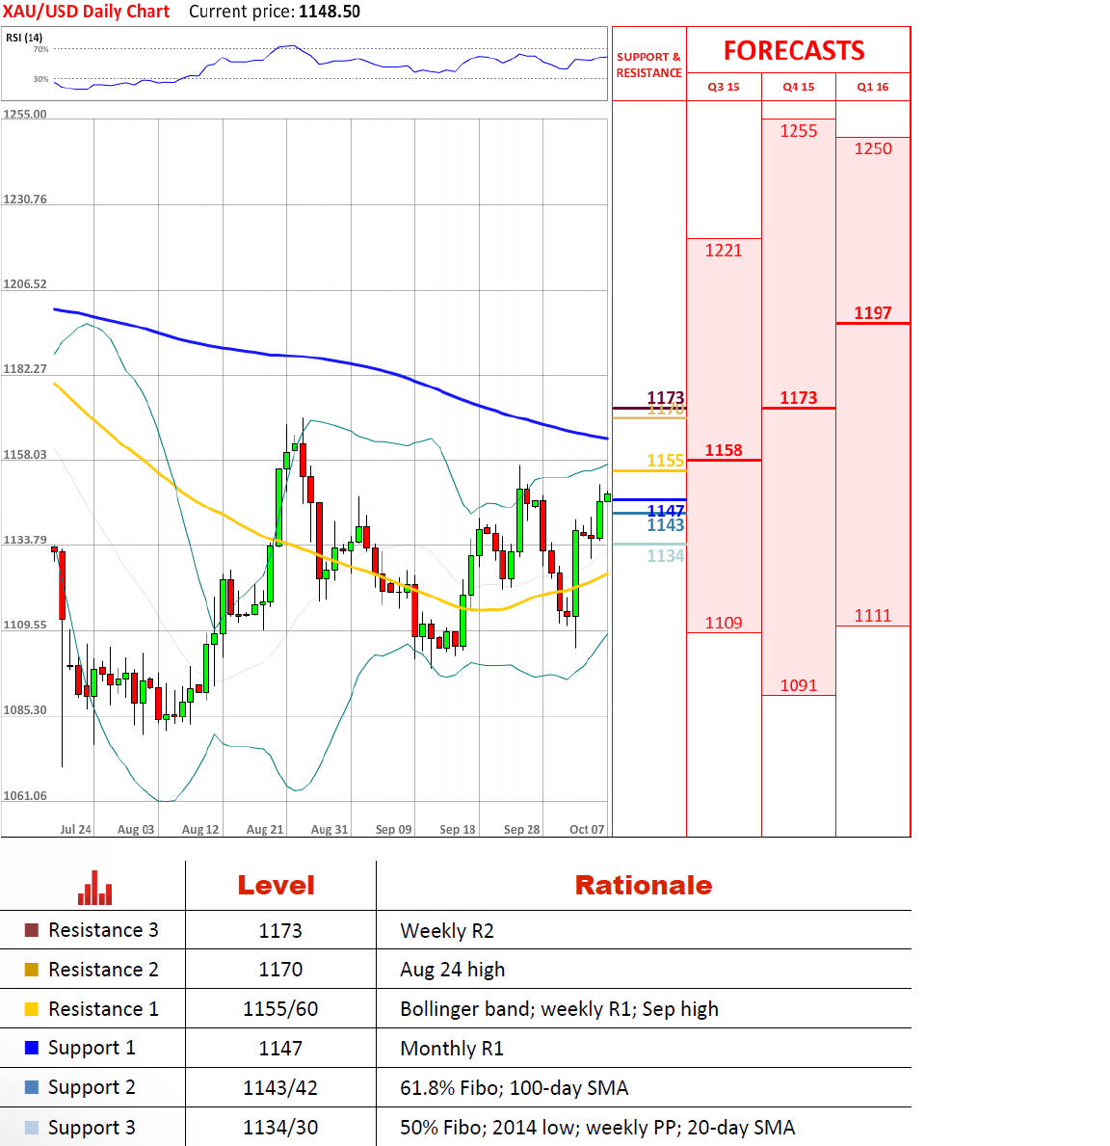Screen dimensions: 1110x1146
Task: Click the Level column header
Action: pos(277,886)
